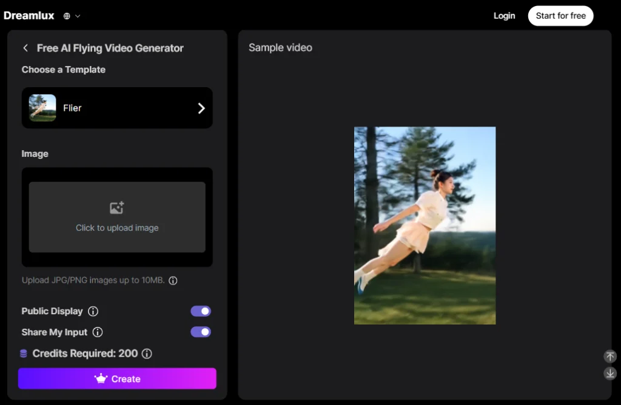The image size is (621, 405).
Task: Click the Dreamlux logo
Action: coord(30,16)
